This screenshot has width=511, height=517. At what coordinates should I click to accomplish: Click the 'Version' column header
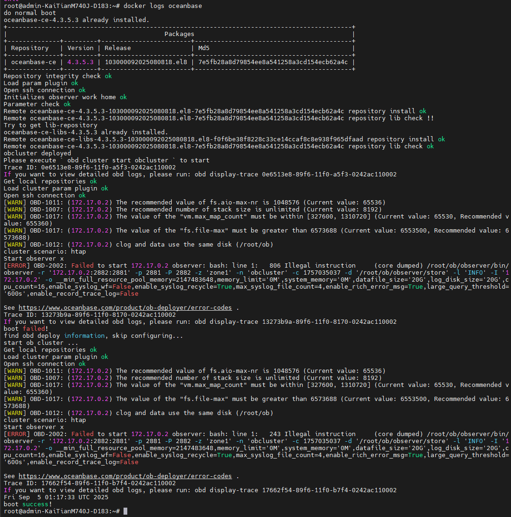coord(80,48)
